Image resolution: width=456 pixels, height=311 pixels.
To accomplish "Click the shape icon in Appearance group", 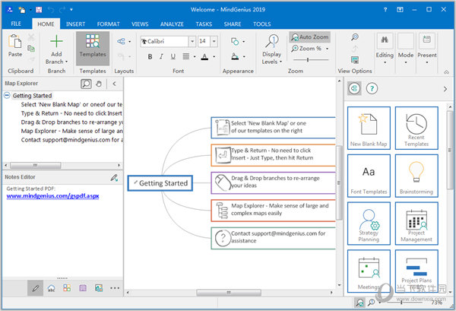I will (235, 42).
